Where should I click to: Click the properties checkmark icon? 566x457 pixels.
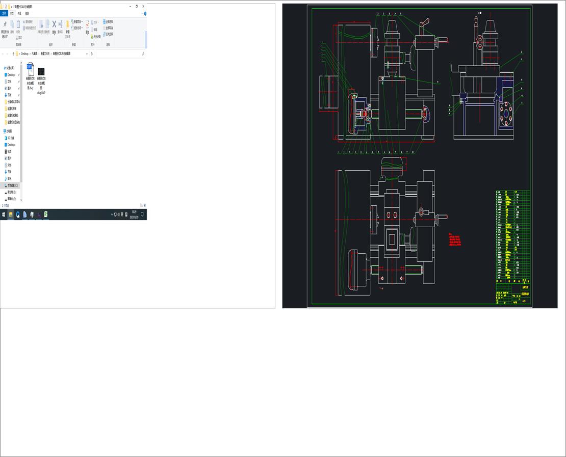pos(87,24)
